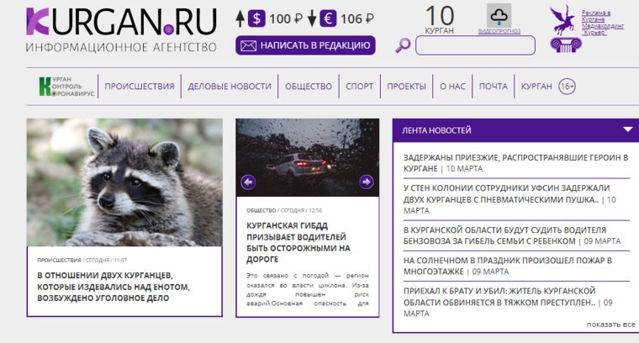This screenshot has height=343, width=639.
Task: Open the Курган menu item
Action: click(536, 87)
